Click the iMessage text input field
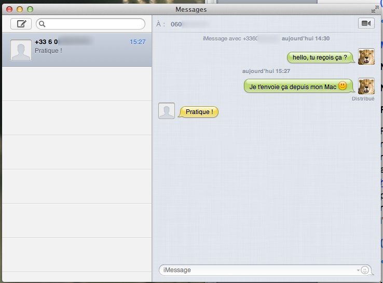The width and height of the screenshot is (383, 283). pyautogui.click(x=265, y=270)
